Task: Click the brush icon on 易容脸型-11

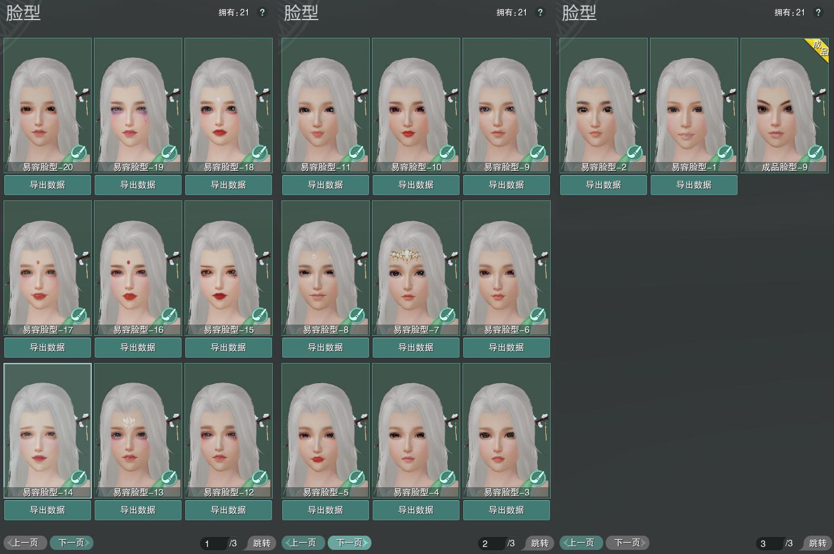Action: pos(357,153)
